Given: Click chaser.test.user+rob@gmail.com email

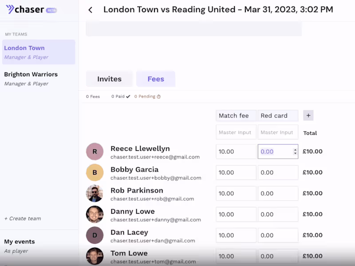Looking at the screenshot, I should (152, 199).
